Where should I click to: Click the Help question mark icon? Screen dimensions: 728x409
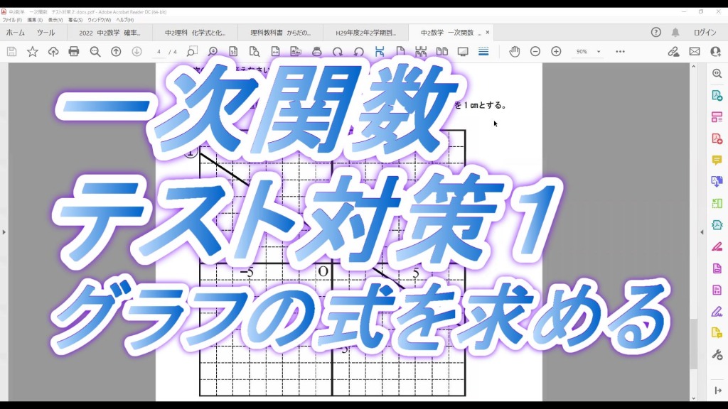coord(656,33)
